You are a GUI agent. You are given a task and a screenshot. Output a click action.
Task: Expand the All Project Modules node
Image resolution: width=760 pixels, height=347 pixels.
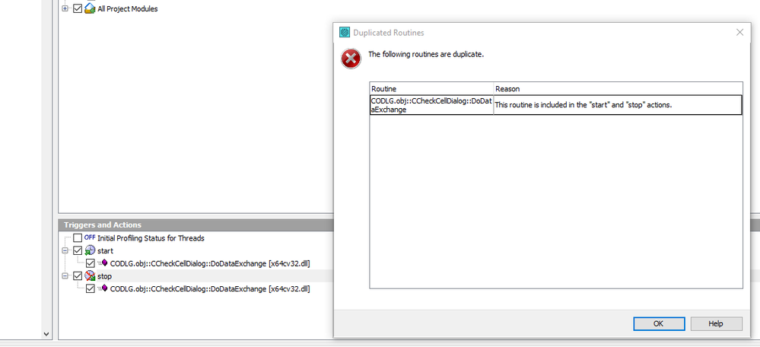65,8
